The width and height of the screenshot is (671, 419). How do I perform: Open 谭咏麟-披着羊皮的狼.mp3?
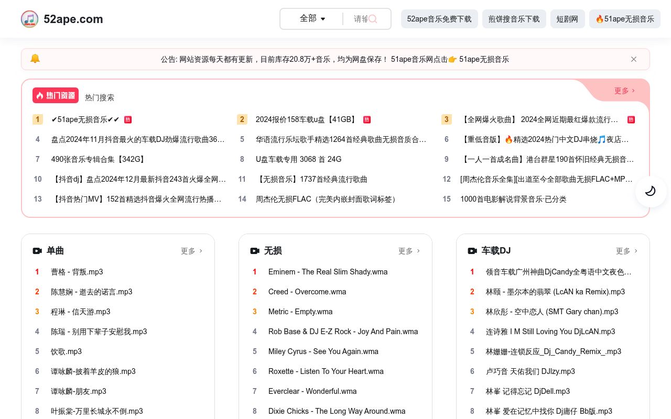pos(93,371)
